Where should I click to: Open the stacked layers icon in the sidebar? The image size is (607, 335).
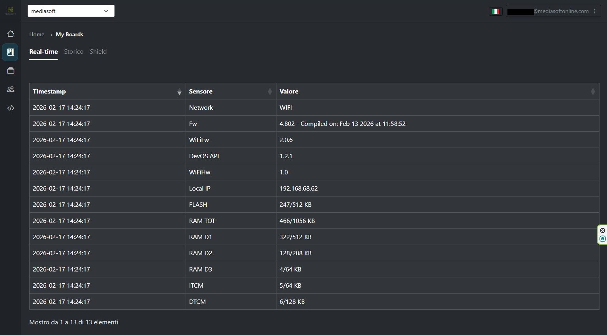11,71
